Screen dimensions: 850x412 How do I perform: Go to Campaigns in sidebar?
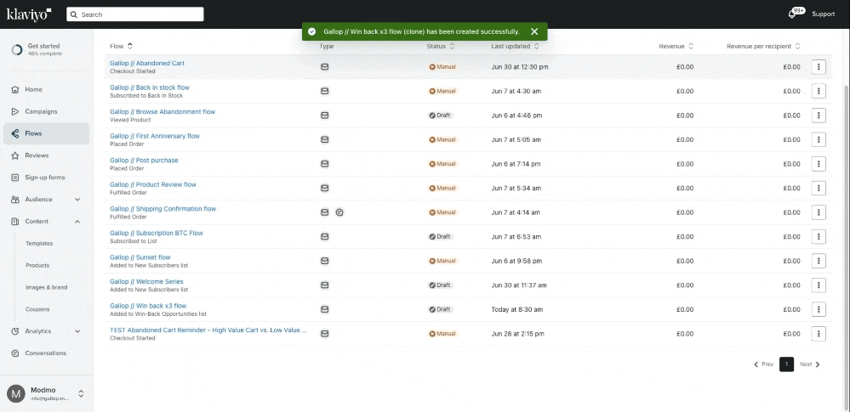(x=41, y=111)
